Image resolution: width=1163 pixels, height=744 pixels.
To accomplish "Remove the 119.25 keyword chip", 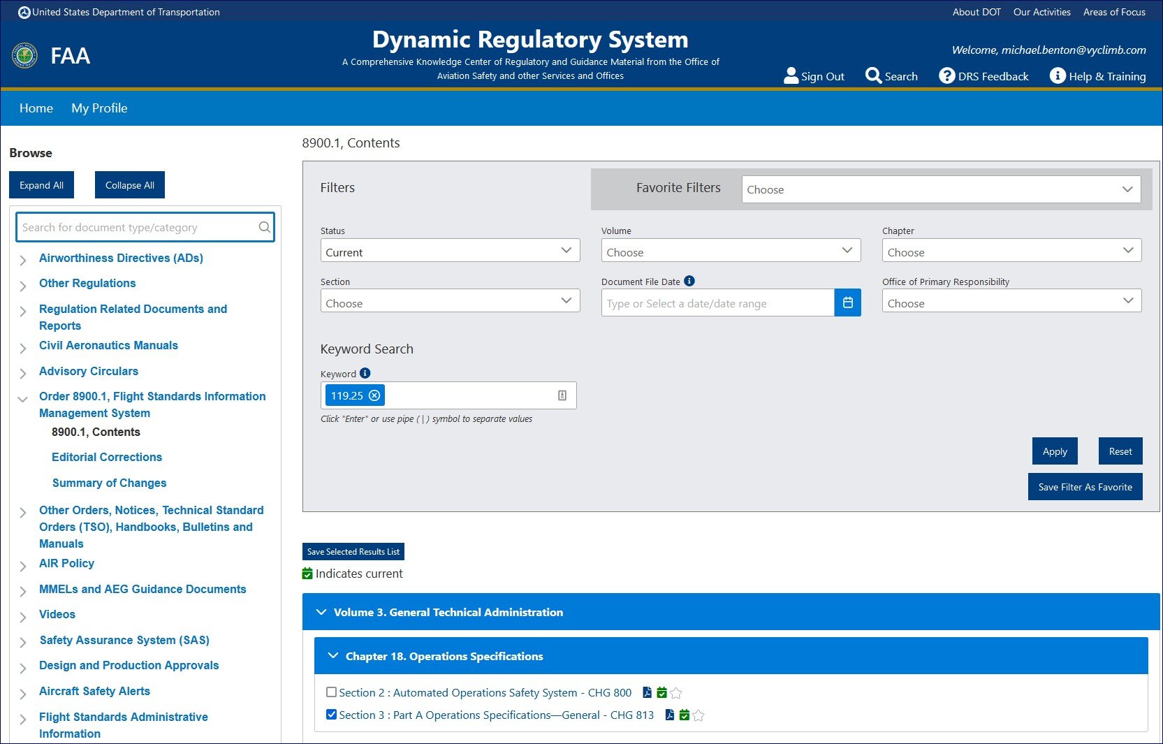I will [x=374, y=395].
